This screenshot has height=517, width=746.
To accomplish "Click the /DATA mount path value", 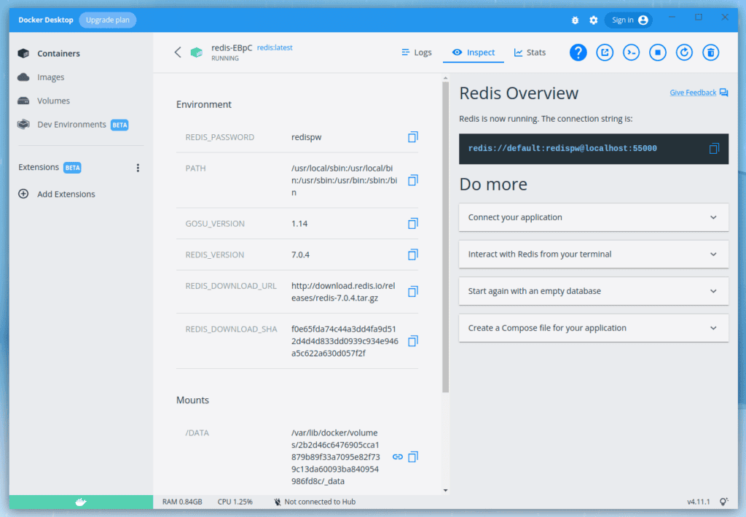I will 335,457.
